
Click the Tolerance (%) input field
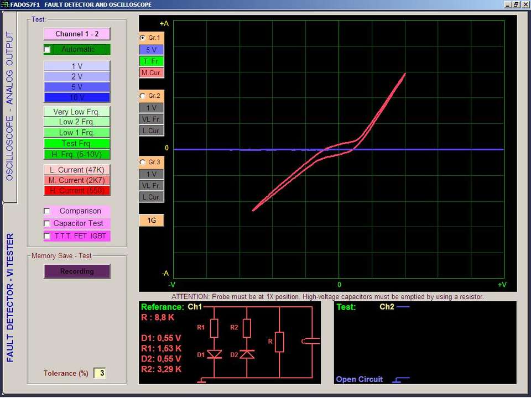(x=100, y=374)
